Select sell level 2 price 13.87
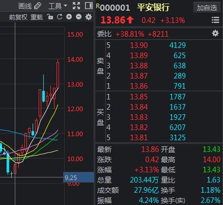The width and height of the screenshot is (223, 205). coord(139,76)
